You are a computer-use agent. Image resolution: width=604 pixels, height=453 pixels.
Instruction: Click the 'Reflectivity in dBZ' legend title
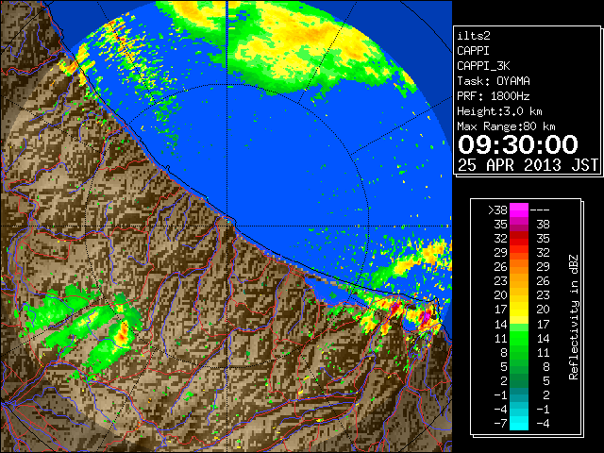[574, 317]
